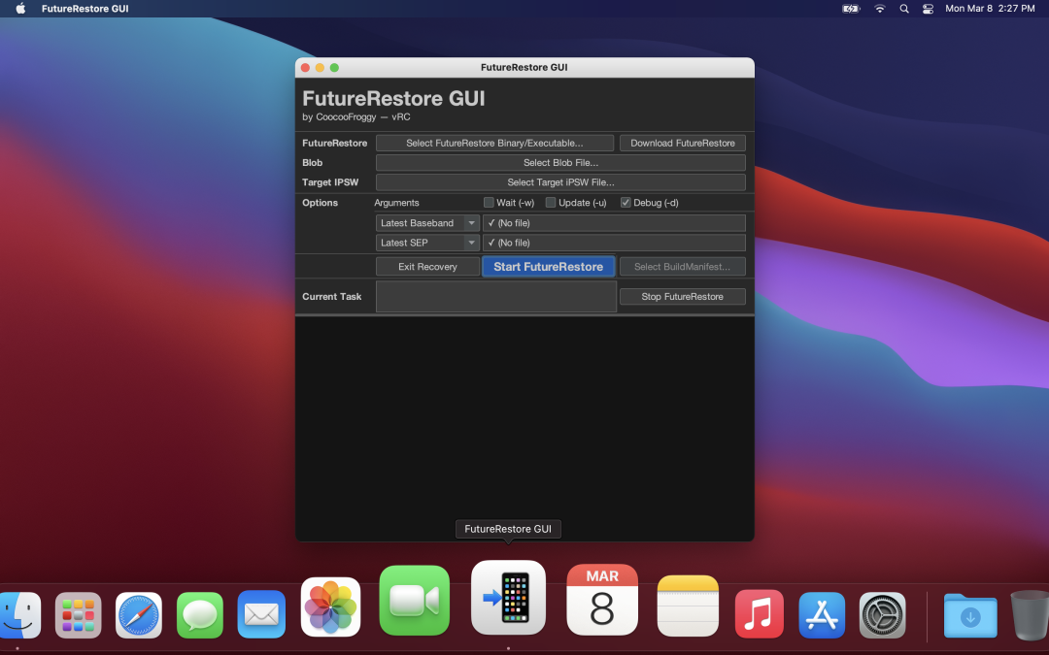Launch FaceTime from the dock
This screenshot has width=1049, height=655.
[x=414, y=601]
